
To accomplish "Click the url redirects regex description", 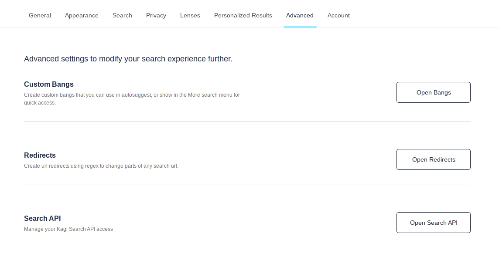I will point(101,166).
